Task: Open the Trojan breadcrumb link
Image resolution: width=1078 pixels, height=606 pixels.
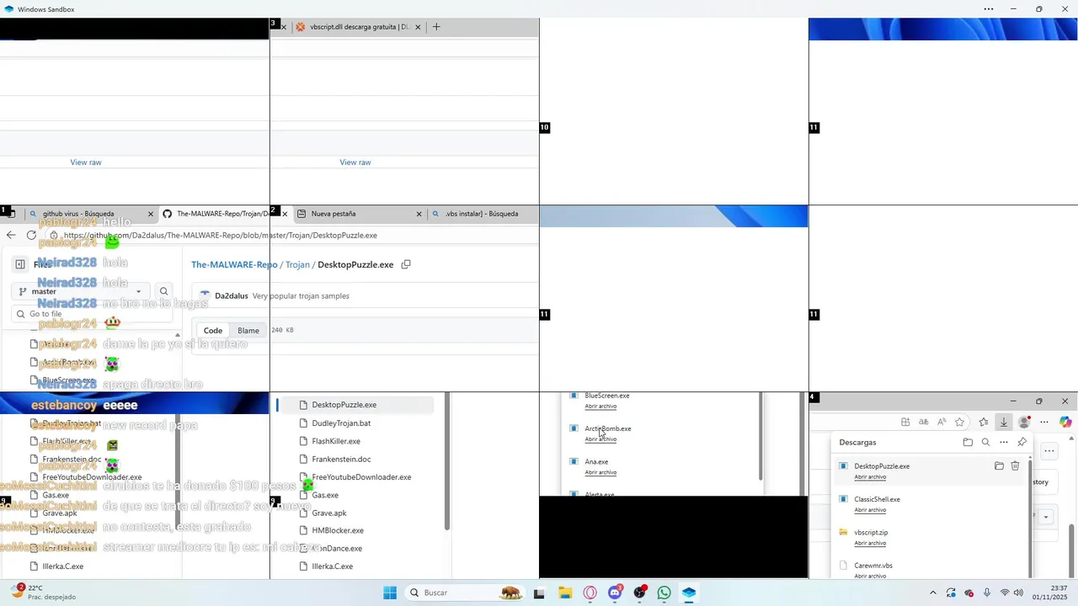Action: pos(297,264)
